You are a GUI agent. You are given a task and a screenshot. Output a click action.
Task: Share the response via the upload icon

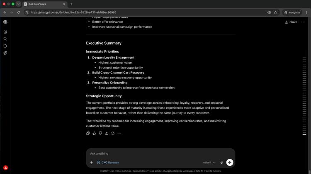click(107, 133)
